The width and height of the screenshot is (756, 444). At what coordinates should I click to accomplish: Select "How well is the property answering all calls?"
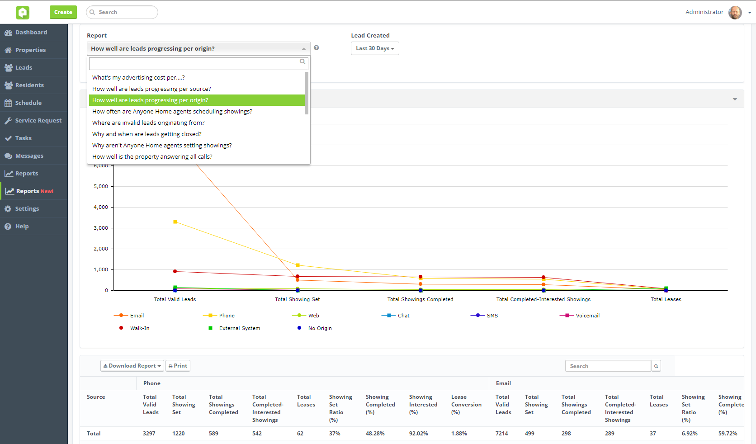pos(197,157)
